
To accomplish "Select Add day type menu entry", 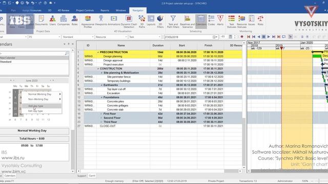I will click(x=42, y=106).
